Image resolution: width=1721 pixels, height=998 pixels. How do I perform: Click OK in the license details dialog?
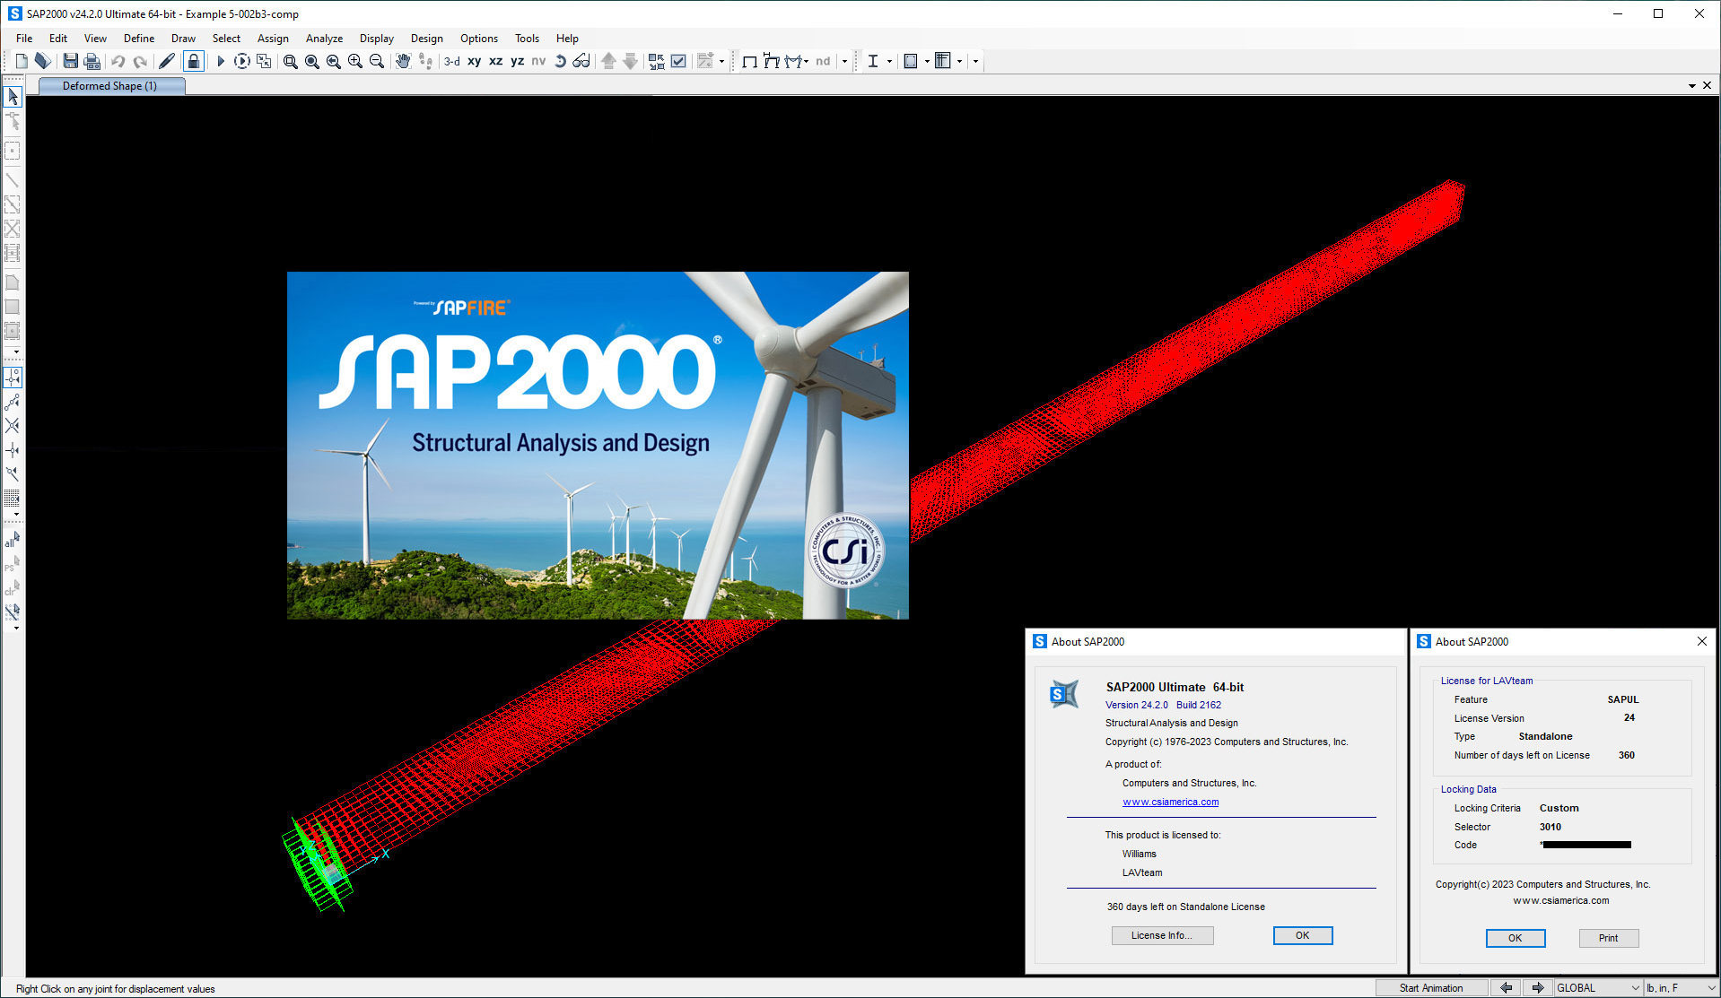pos(1515,938)
